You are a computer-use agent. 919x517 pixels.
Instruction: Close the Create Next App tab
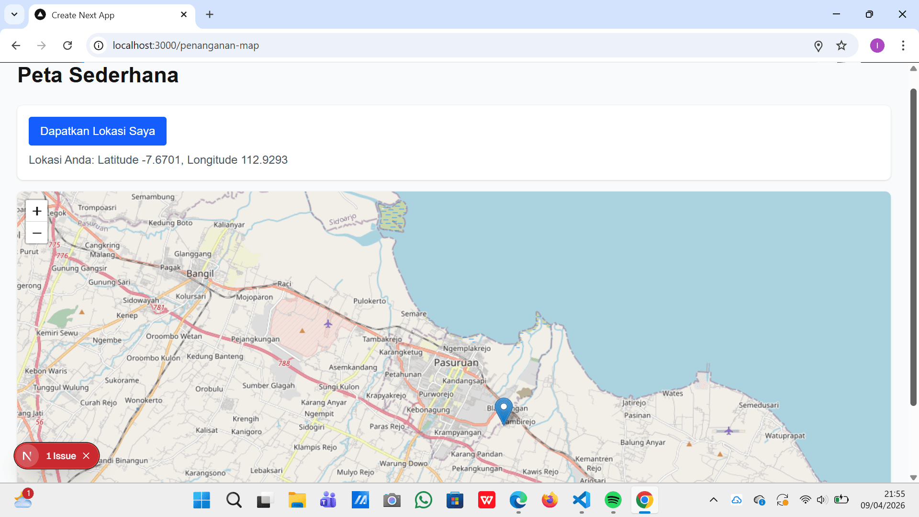(184, 15)
